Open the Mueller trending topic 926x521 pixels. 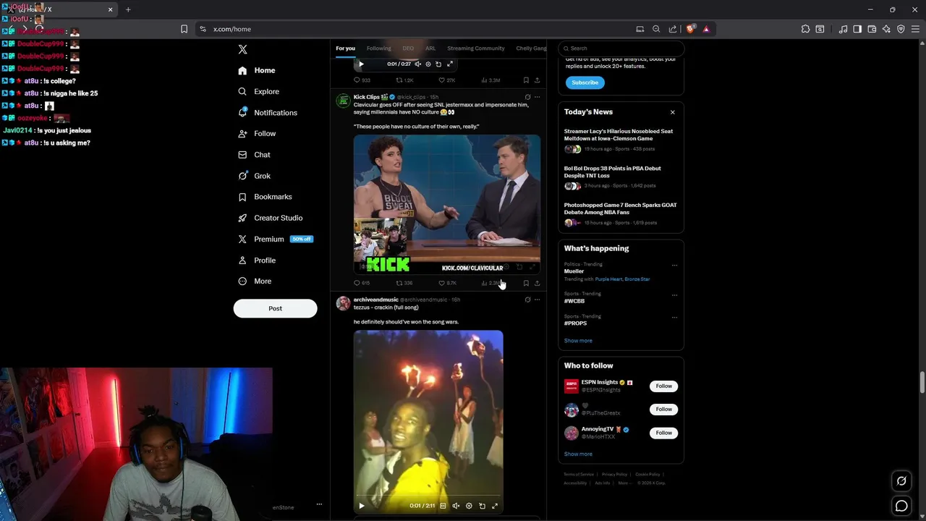pos(574,271)
